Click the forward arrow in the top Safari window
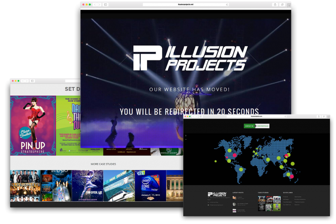The image size is (336, 224). point(99,5)
